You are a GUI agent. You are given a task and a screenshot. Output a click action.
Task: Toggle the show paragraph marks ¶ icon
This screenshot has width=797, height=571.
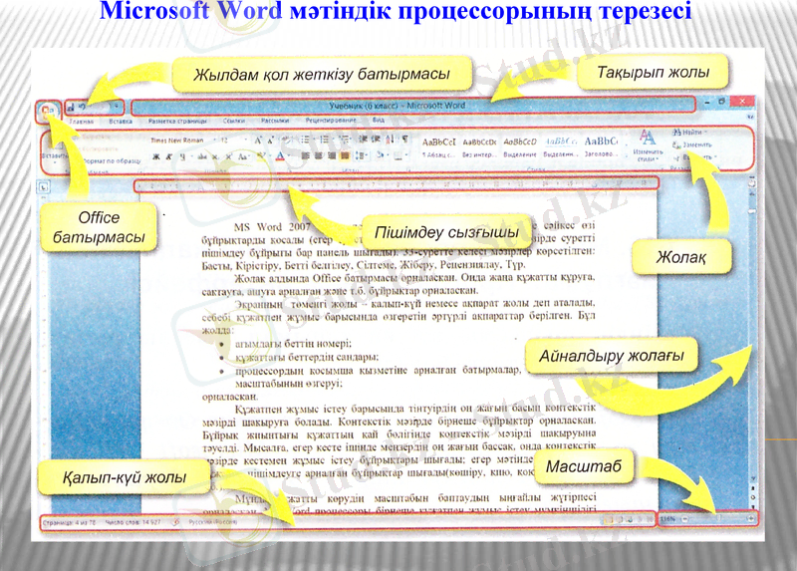pos(405,140)
